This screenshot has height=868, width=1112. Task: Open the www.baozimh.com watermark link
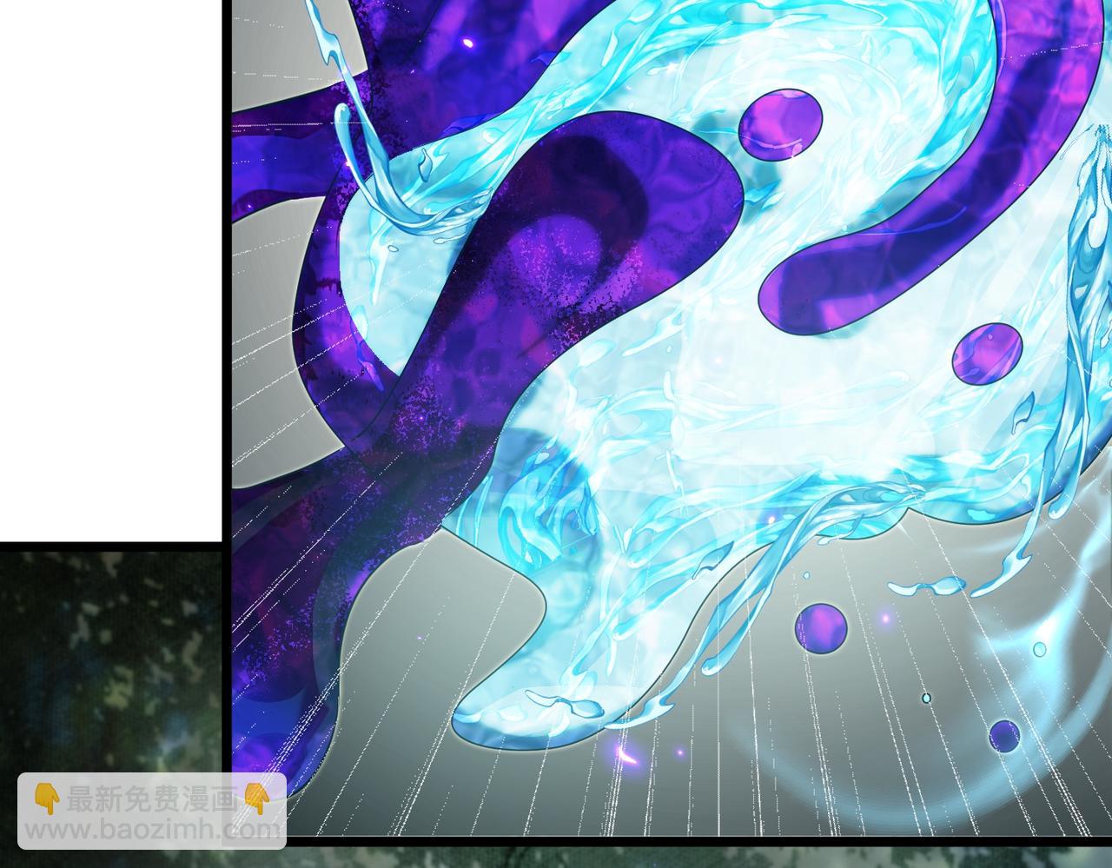point(152,829)
